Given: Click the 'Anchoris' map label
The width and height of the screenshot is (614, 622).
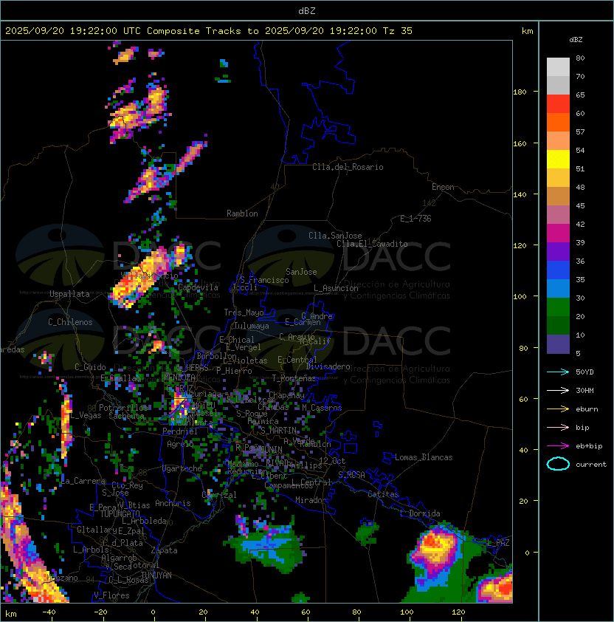Looking at the screenshot, I should (x=173, y=503).
